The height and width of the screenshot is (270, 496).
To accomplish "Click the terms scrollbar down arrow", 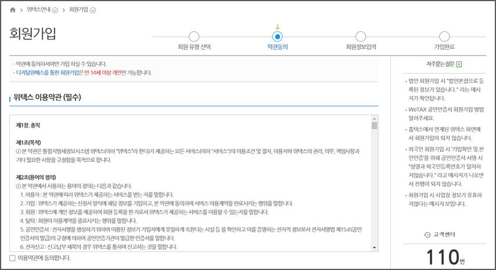I will click(x=375, y=247).
